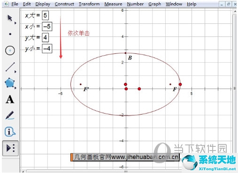Select the Arrow selection tool
Viewport: 238px width, 173px height.
10,18
